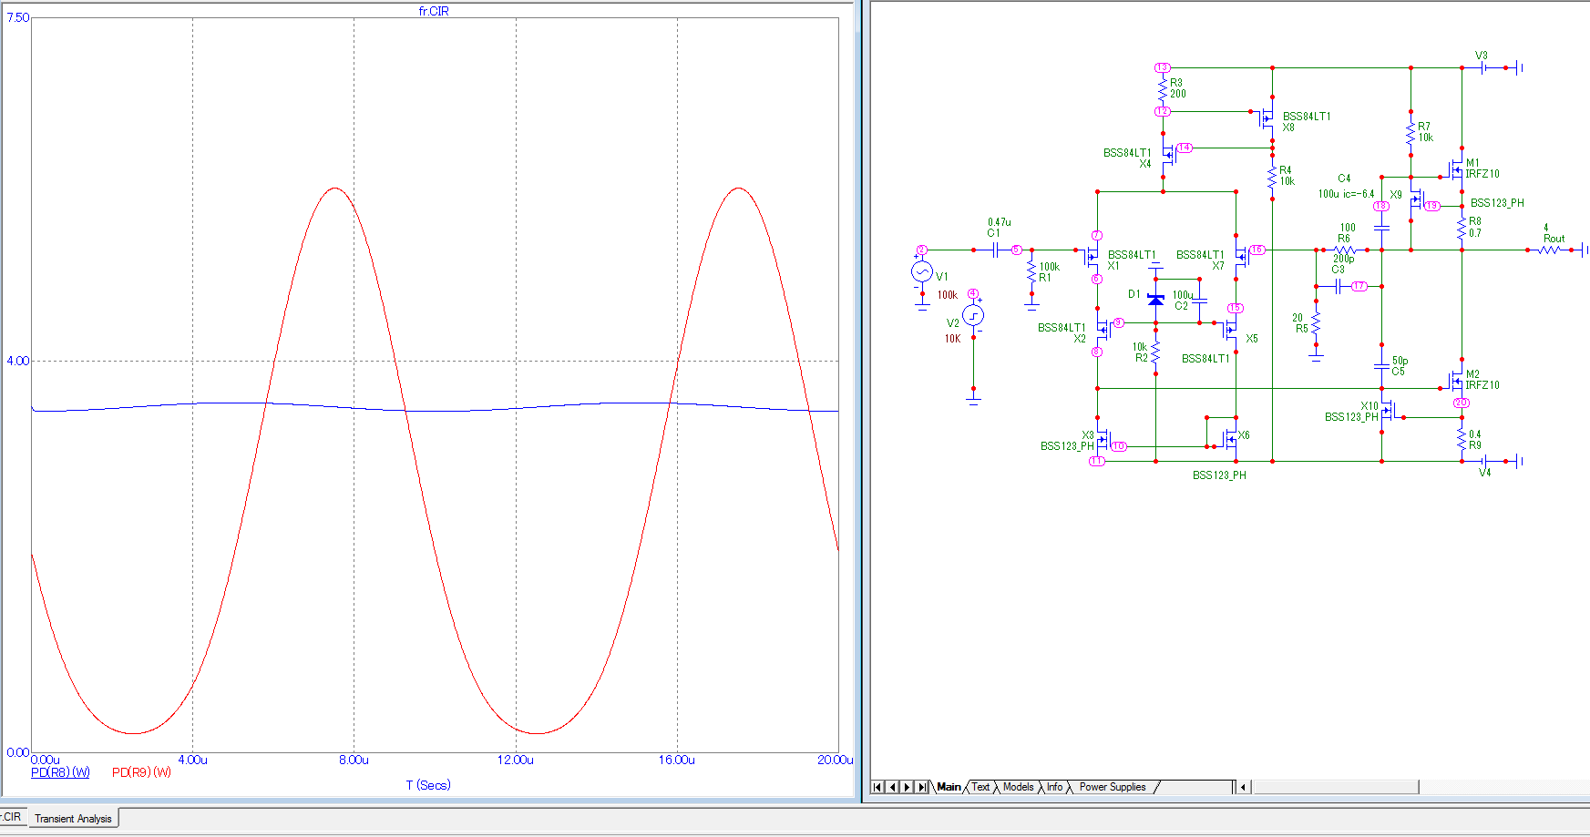Select the M2 IRFZ10 MOSFET symbol
1590x837 pixels.
pos(1457,381)
